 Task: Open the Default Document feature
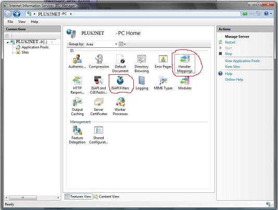(x=120, y=63)
